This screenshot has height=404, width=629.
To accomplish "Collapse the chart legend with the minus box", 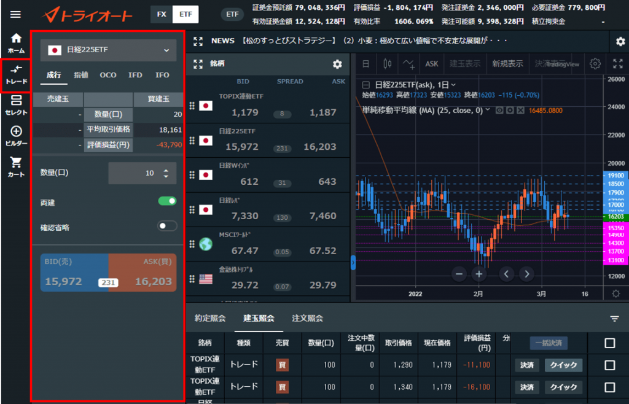I will (365, 85).
